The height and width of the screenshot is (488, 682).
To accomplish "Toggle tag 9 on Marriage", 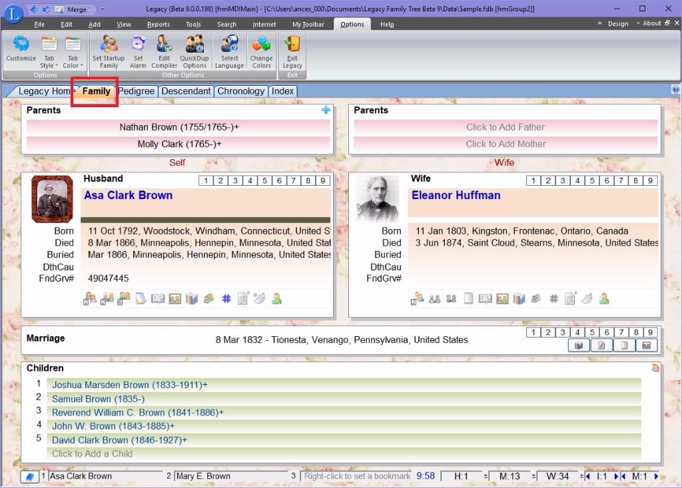I will click(651, 332).
